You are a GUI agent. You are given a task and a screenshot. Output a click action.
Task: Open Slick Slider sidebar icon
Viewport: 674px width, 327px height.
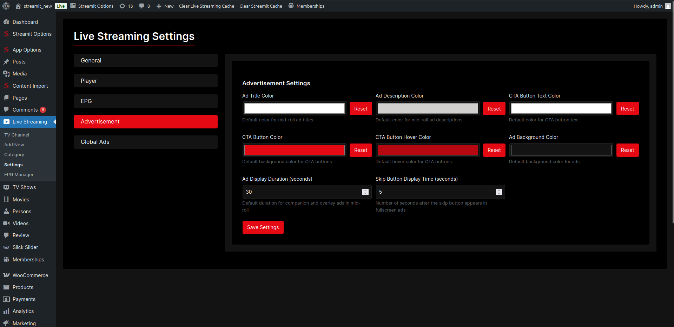pyautogui.click(x=6, y=247)
